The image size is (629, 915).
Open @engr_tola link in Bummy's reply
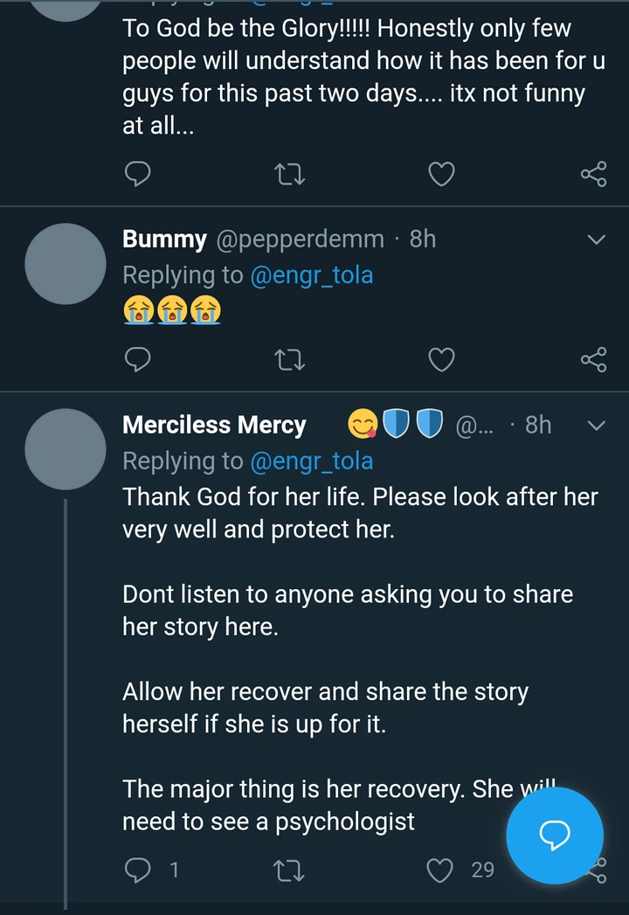pos(312,275)
